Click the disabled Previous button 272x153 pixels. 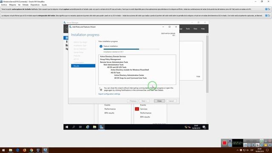pyautogui.click(x=133, y=101)
